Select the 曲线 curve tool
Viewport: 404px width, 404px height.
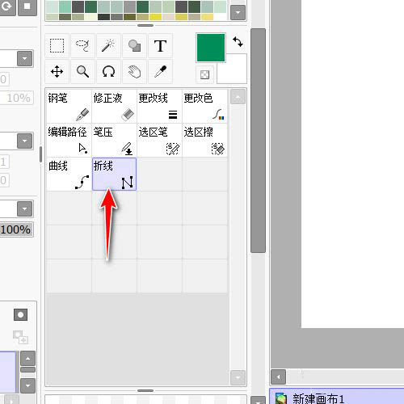pyautogui.click(x=69, y=175)
